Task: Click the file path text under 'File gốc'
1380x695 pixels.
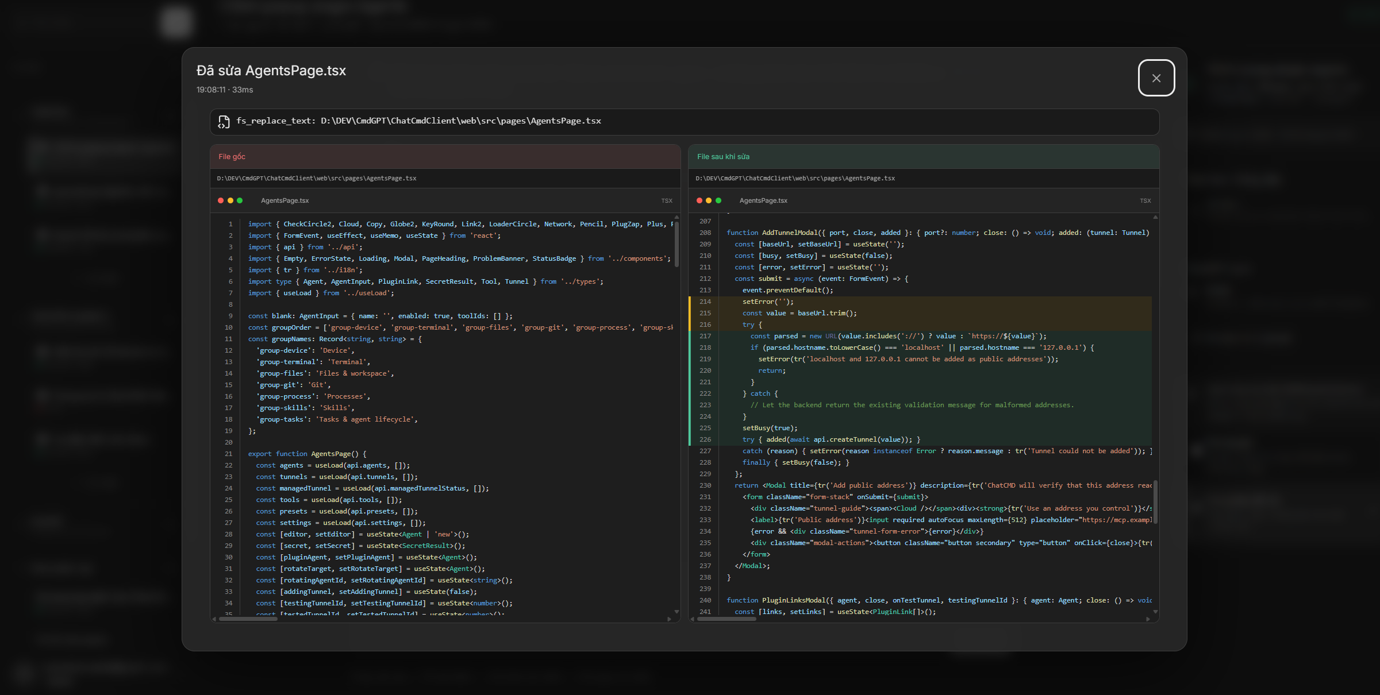Action: click(x=317, y=179)
